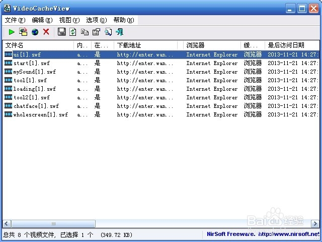This screenshot has height=242, width=322.
Task: Click the 是 cell in the loading[1].swf row
Action: pyautogui.click(x=97, y=89)
